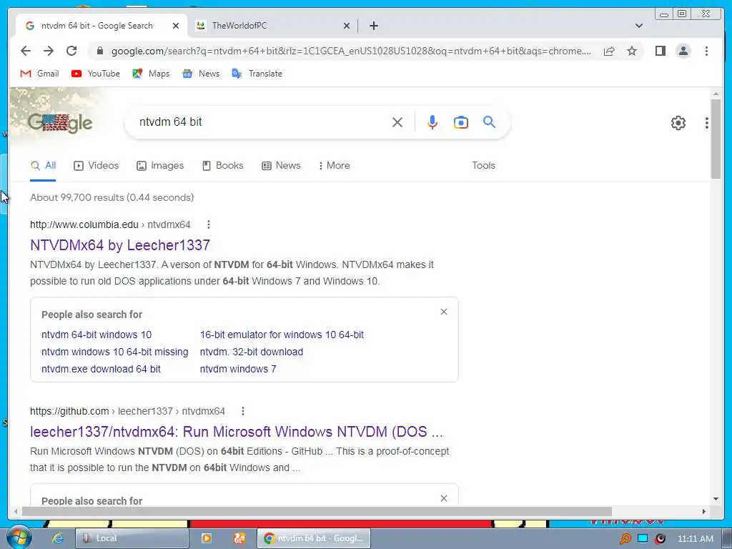
Task: Expand the tab search dropdown arrow
Action: click(638, 26)
